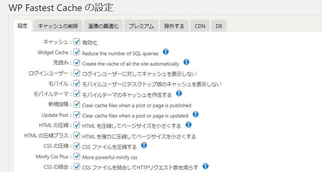Select the 設定 tab
This screenshot has width=322, height=172.
click(23, 26)
